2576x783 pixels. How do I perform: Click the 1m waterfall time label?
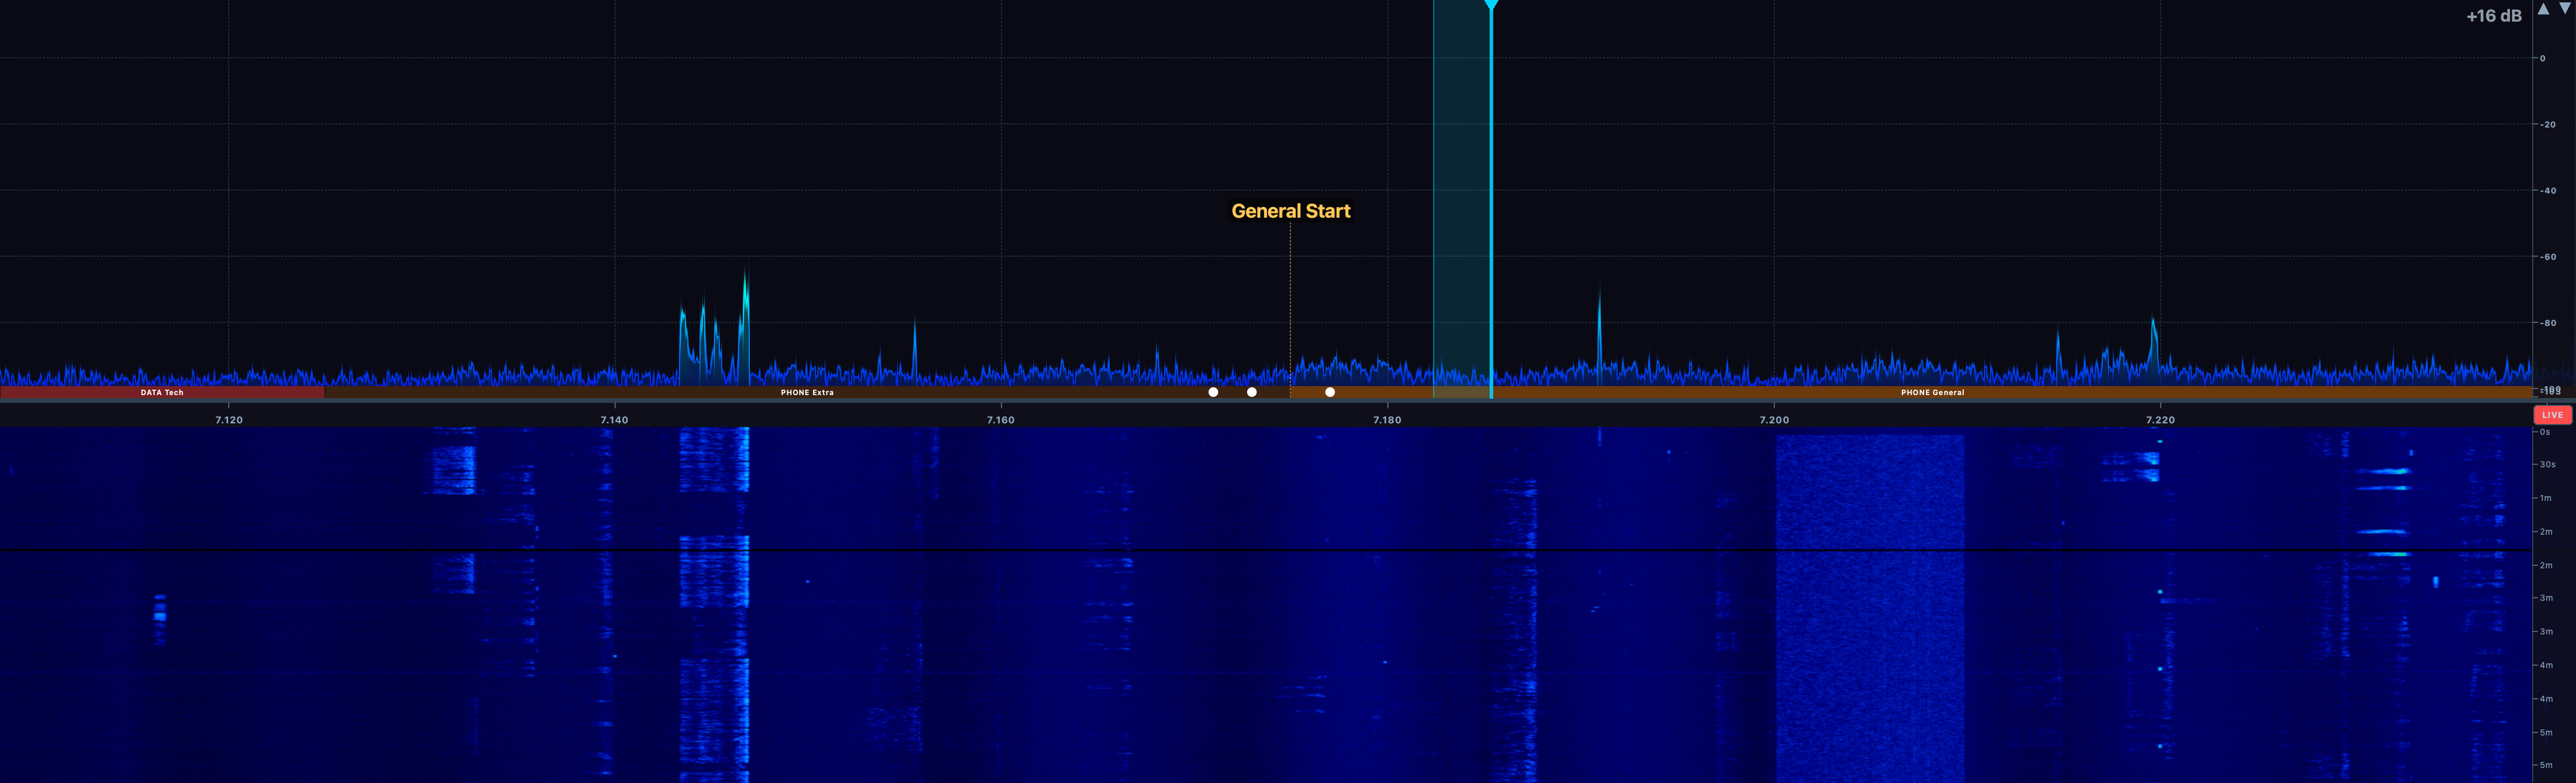(x=2546, y=497)
